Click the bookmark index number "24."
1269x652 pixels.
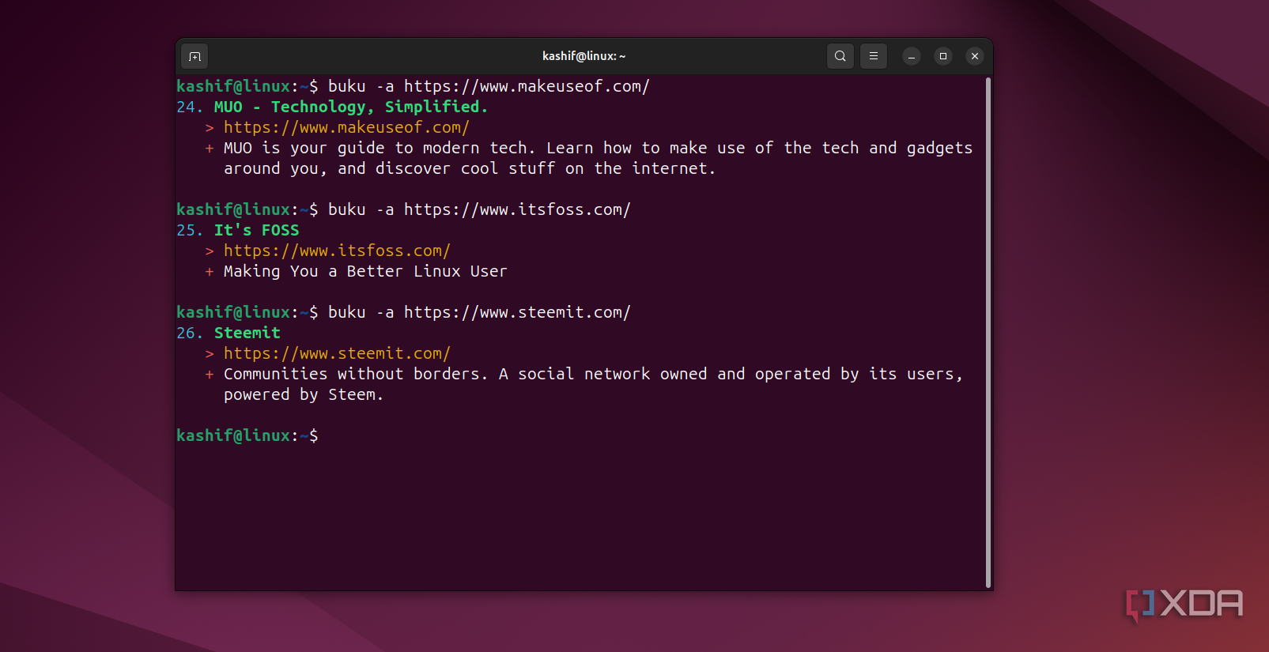click(x=190, y=107)
